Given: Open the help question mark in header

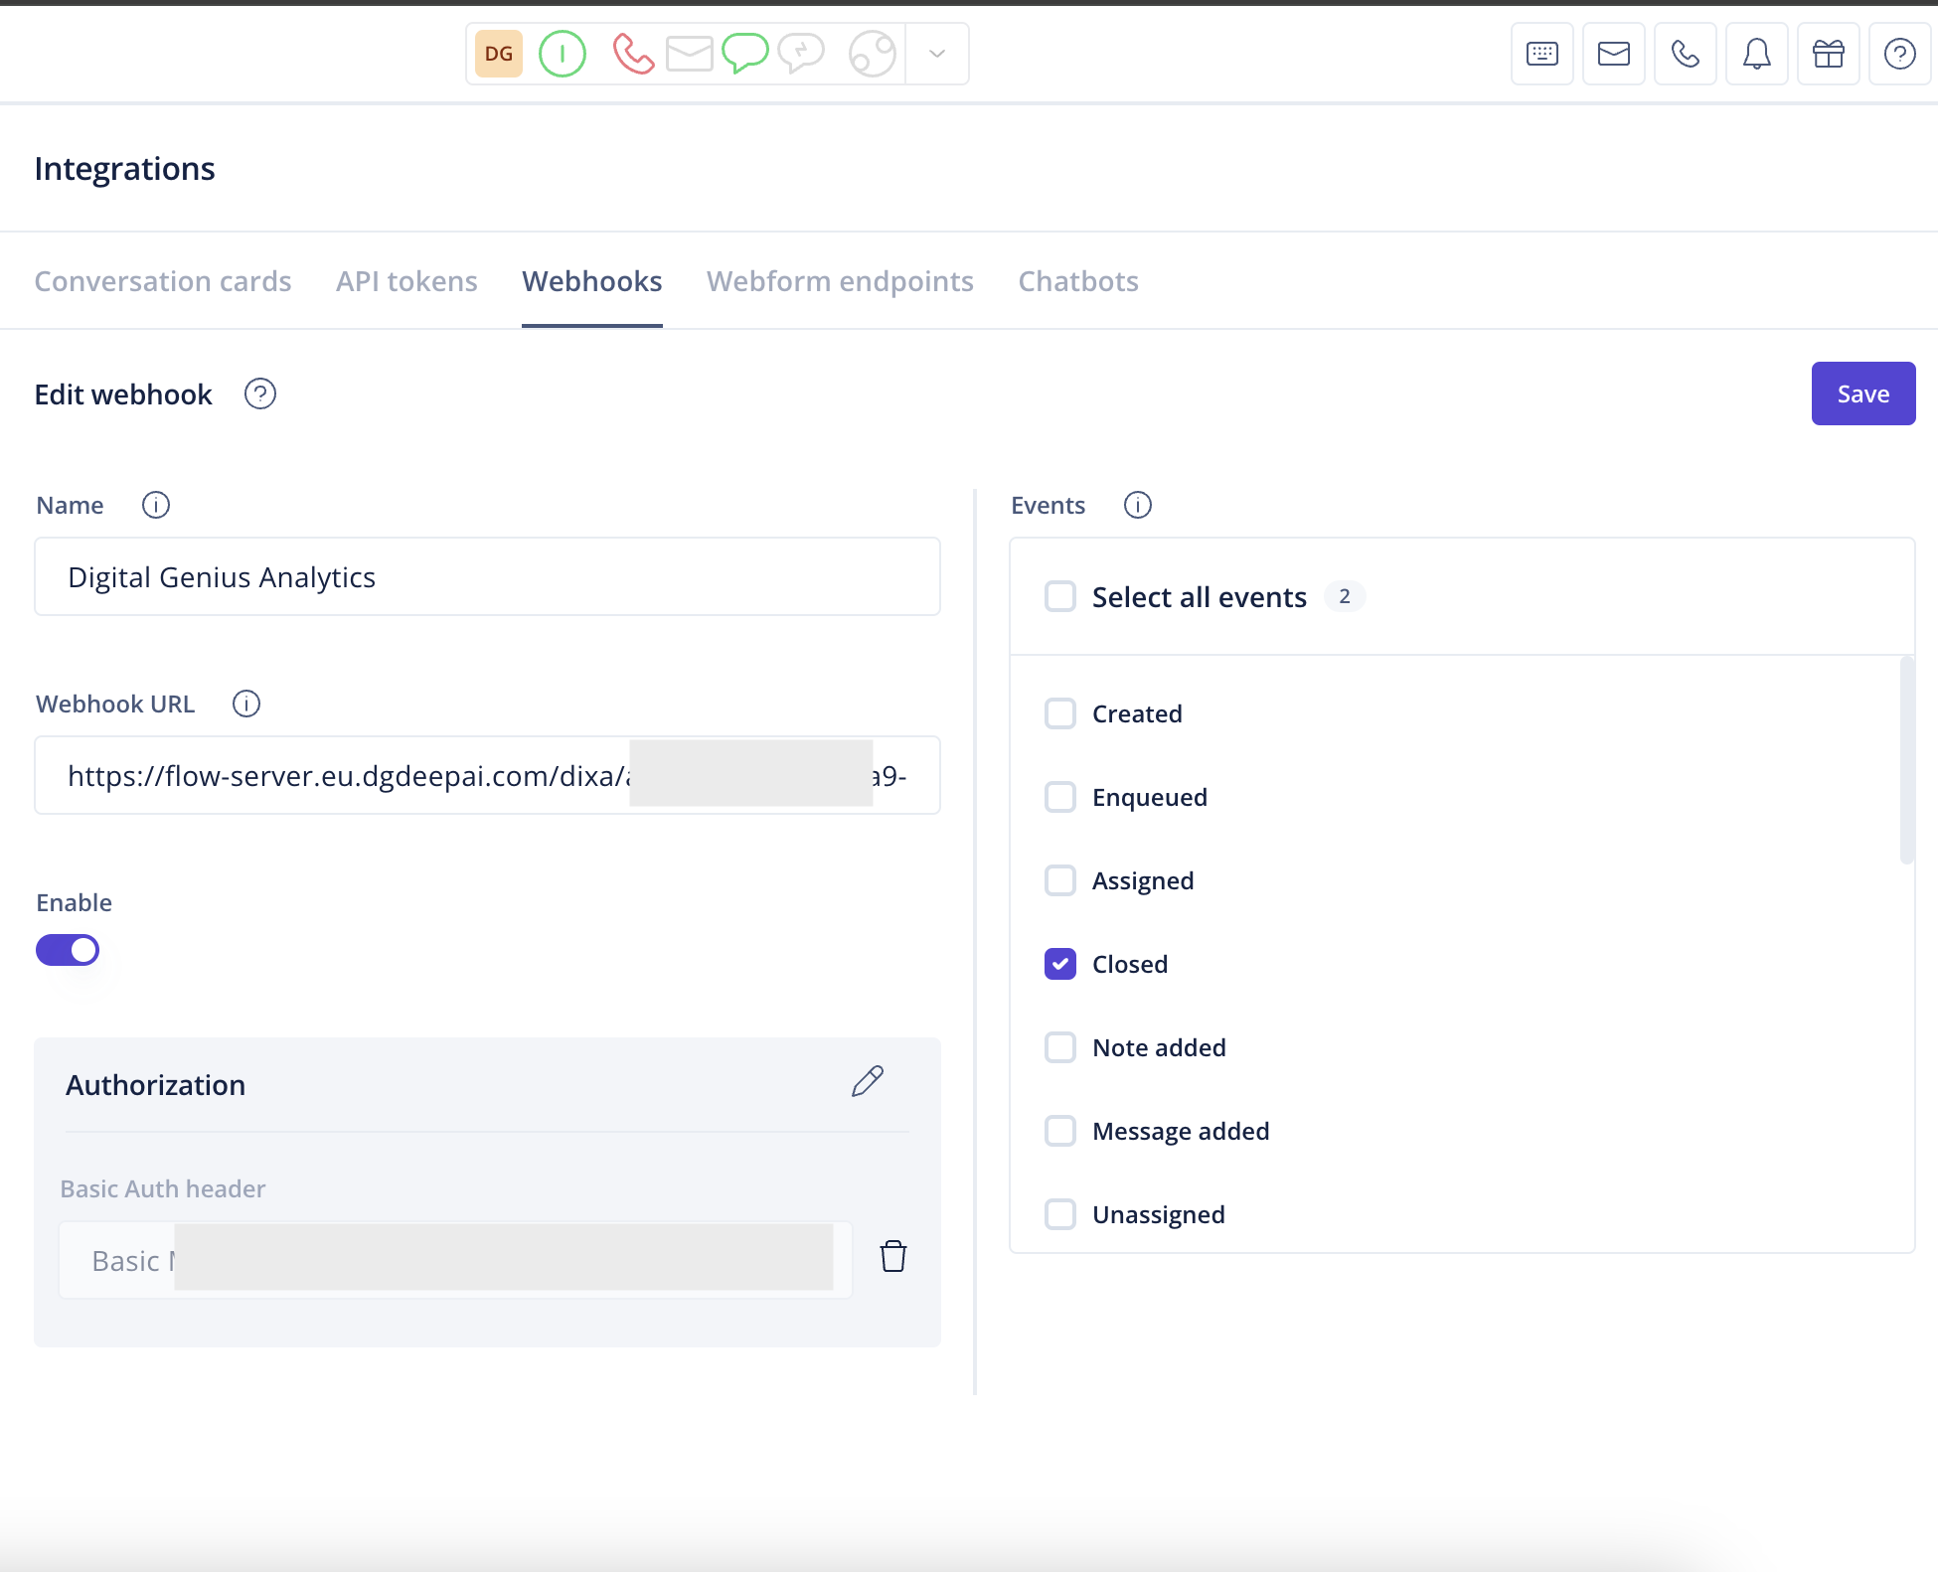Looking at the screenshot, I should point(1900,54).
